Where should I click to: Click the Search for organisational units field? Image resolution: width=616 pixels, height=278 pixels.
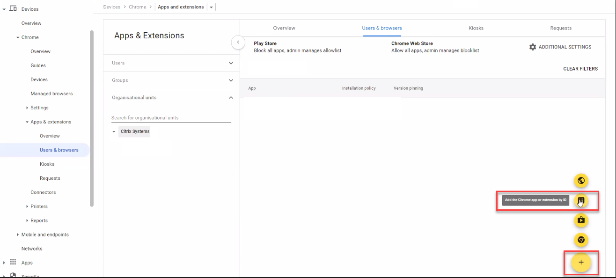click(x=171, y=118)
